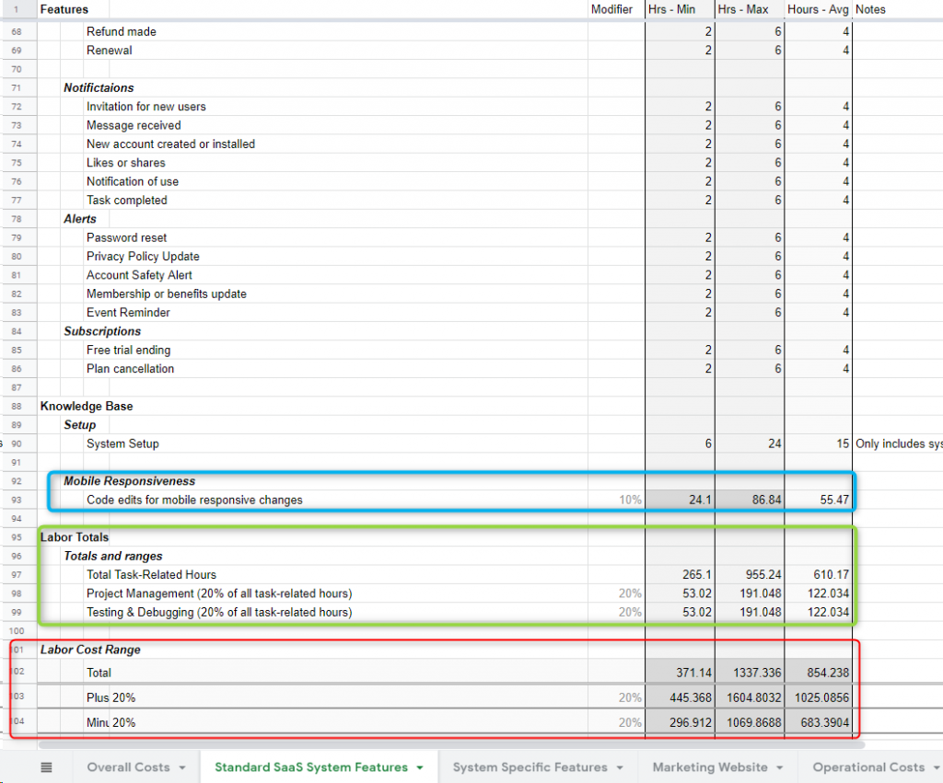Open the Operational Costs sheet tab
The height and width of the screenshot is (783, 943).
pyautogui.click(x=868, y=766)
